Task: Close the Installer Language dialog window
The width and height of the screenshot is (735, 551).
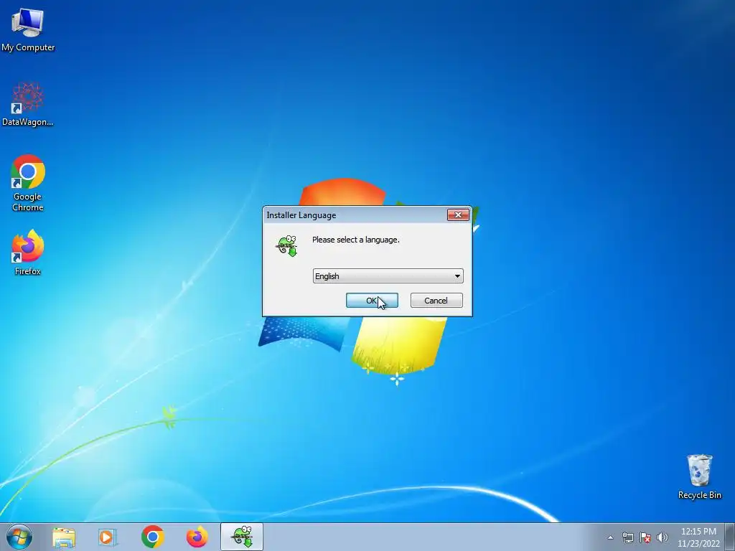Action: (458, 215)
